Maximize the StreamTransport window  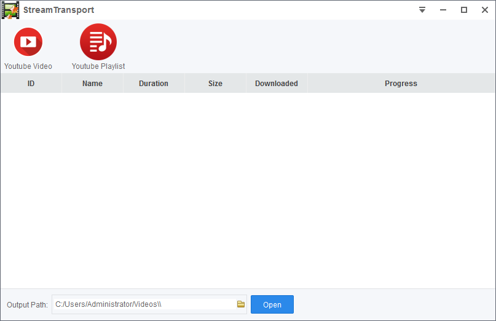464,10
